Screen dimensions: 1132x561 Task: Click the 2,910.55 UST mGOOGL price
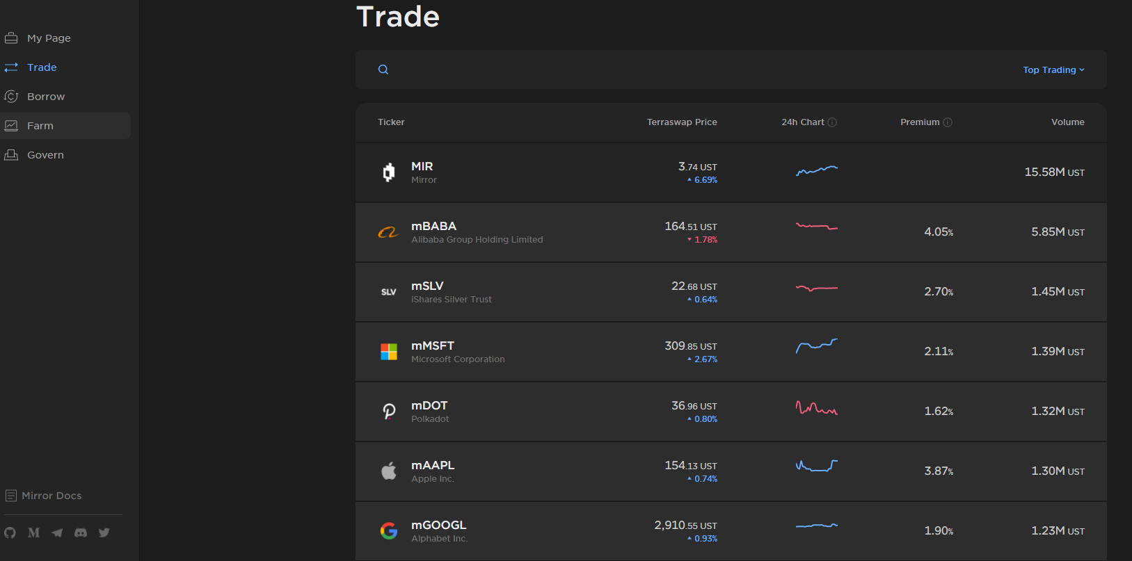click(x=685, y=526)
